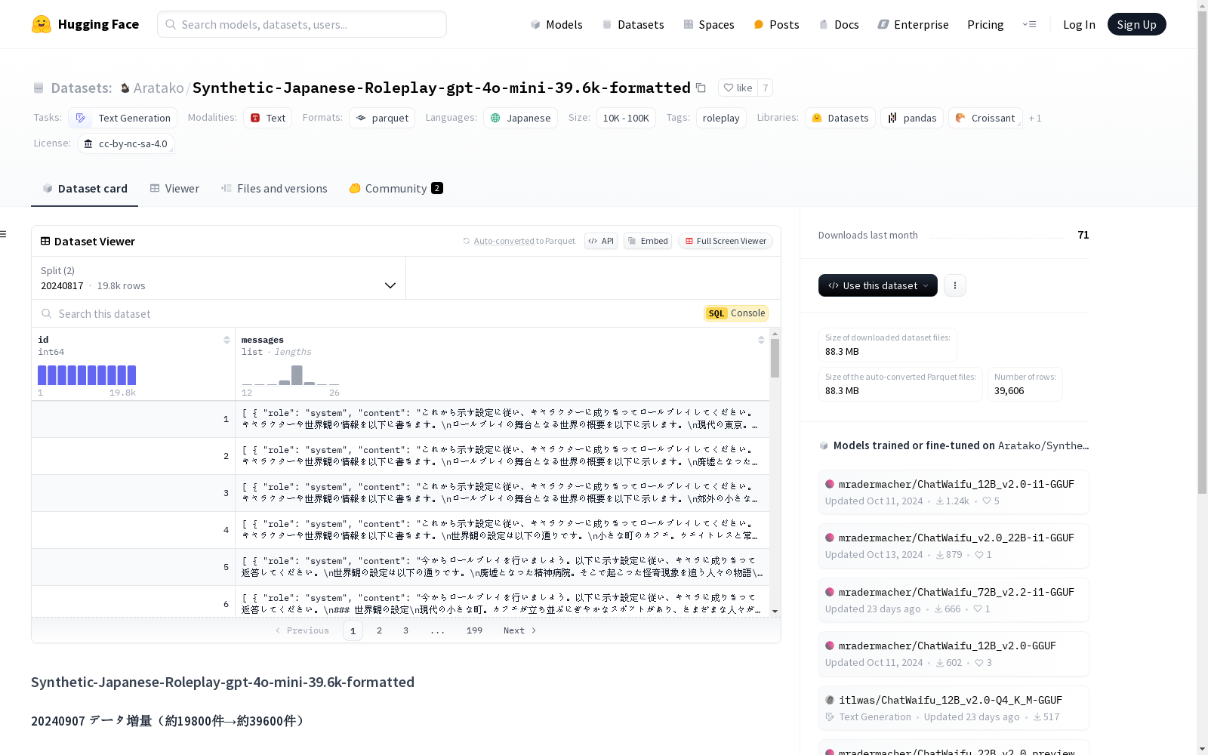Open the Pricing page

[x=985, y=24]
